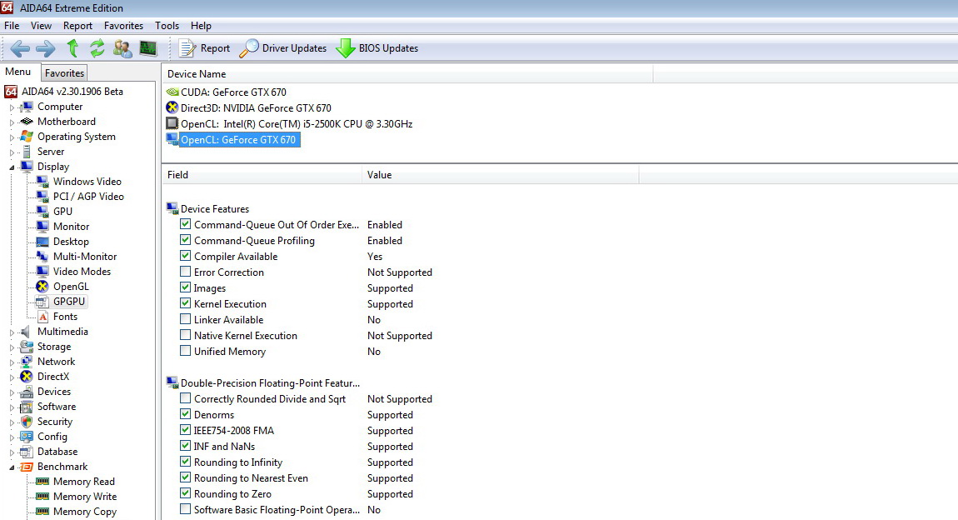
Task: Open the Help menu
Action: [x=201, y=26]
